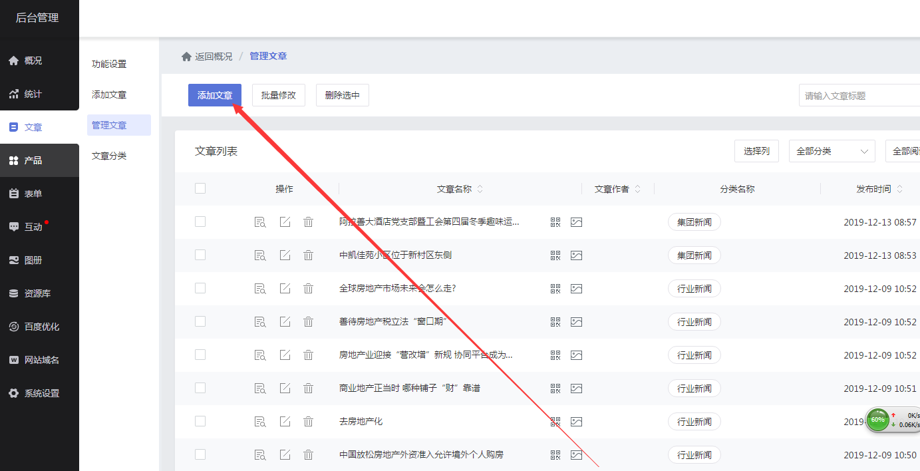Sort by 文章名称 column arrows
This screenshot has width=920, height=471.
tap(480, 189)
